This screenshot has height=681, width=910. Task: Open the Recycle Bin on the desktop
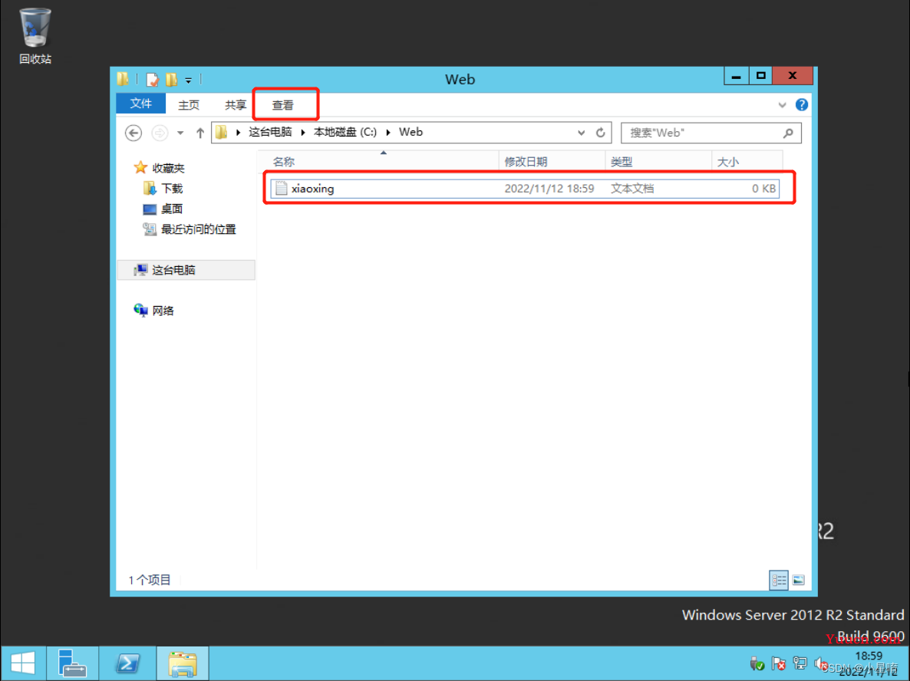35,36
